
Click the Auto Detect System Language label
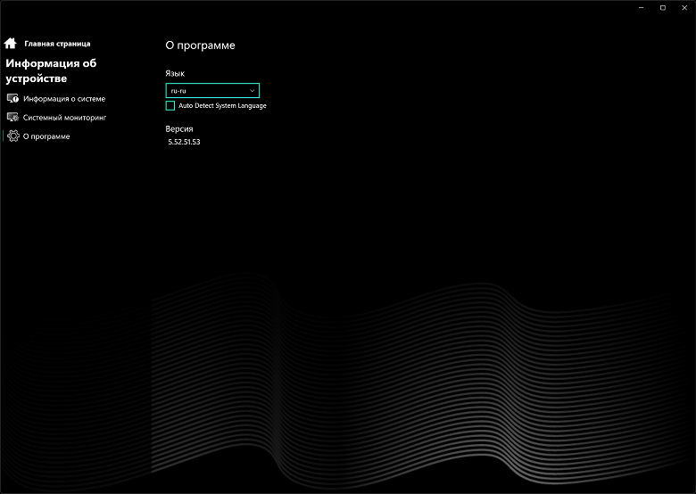click(222, 105)
